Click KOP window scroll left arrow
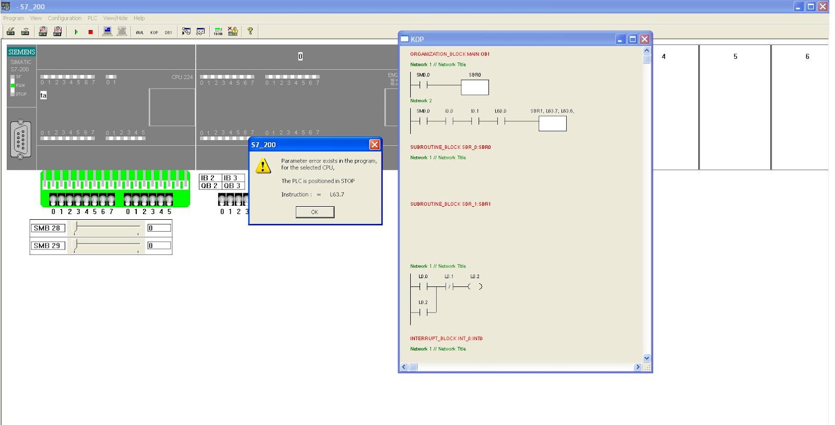The height and width of the screenshot is (425, 835). [x=404, y=367]
